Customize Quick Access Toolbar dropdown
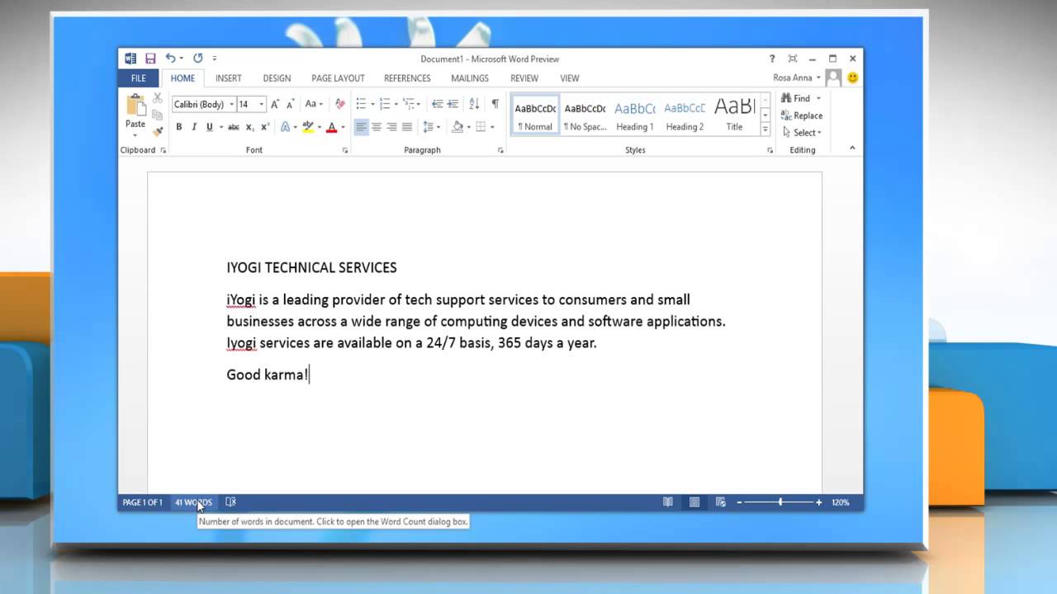This screenshot has width=1057, height=594. tap(215, 59)
